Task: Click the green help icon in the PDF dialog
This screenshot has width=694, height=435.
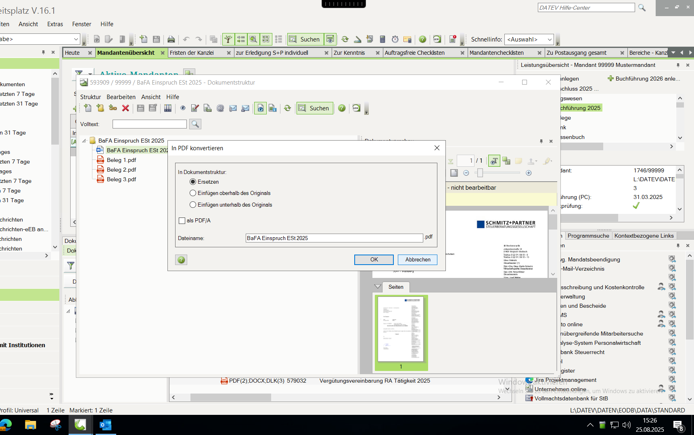Action: pos(181,260)
